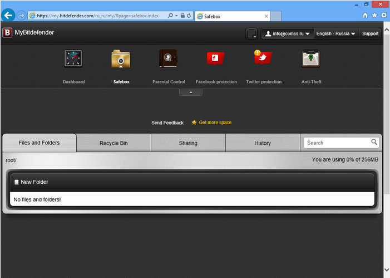The height and width of the screenshot is (278, 390).
Task: Click the Send Feedback link
Action: click(167, 123)
